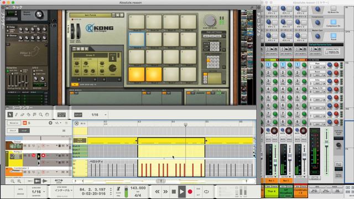Viewport: 354px width, 199px height.
Task: Switch to the block tab in sequencer
Action: (x=13, y=130)
